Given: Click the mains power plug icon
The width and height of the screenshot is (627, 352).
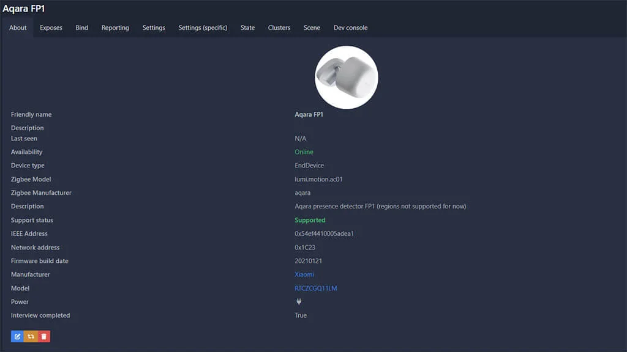Looking at the screenshot, I should (x=299, y=302).
